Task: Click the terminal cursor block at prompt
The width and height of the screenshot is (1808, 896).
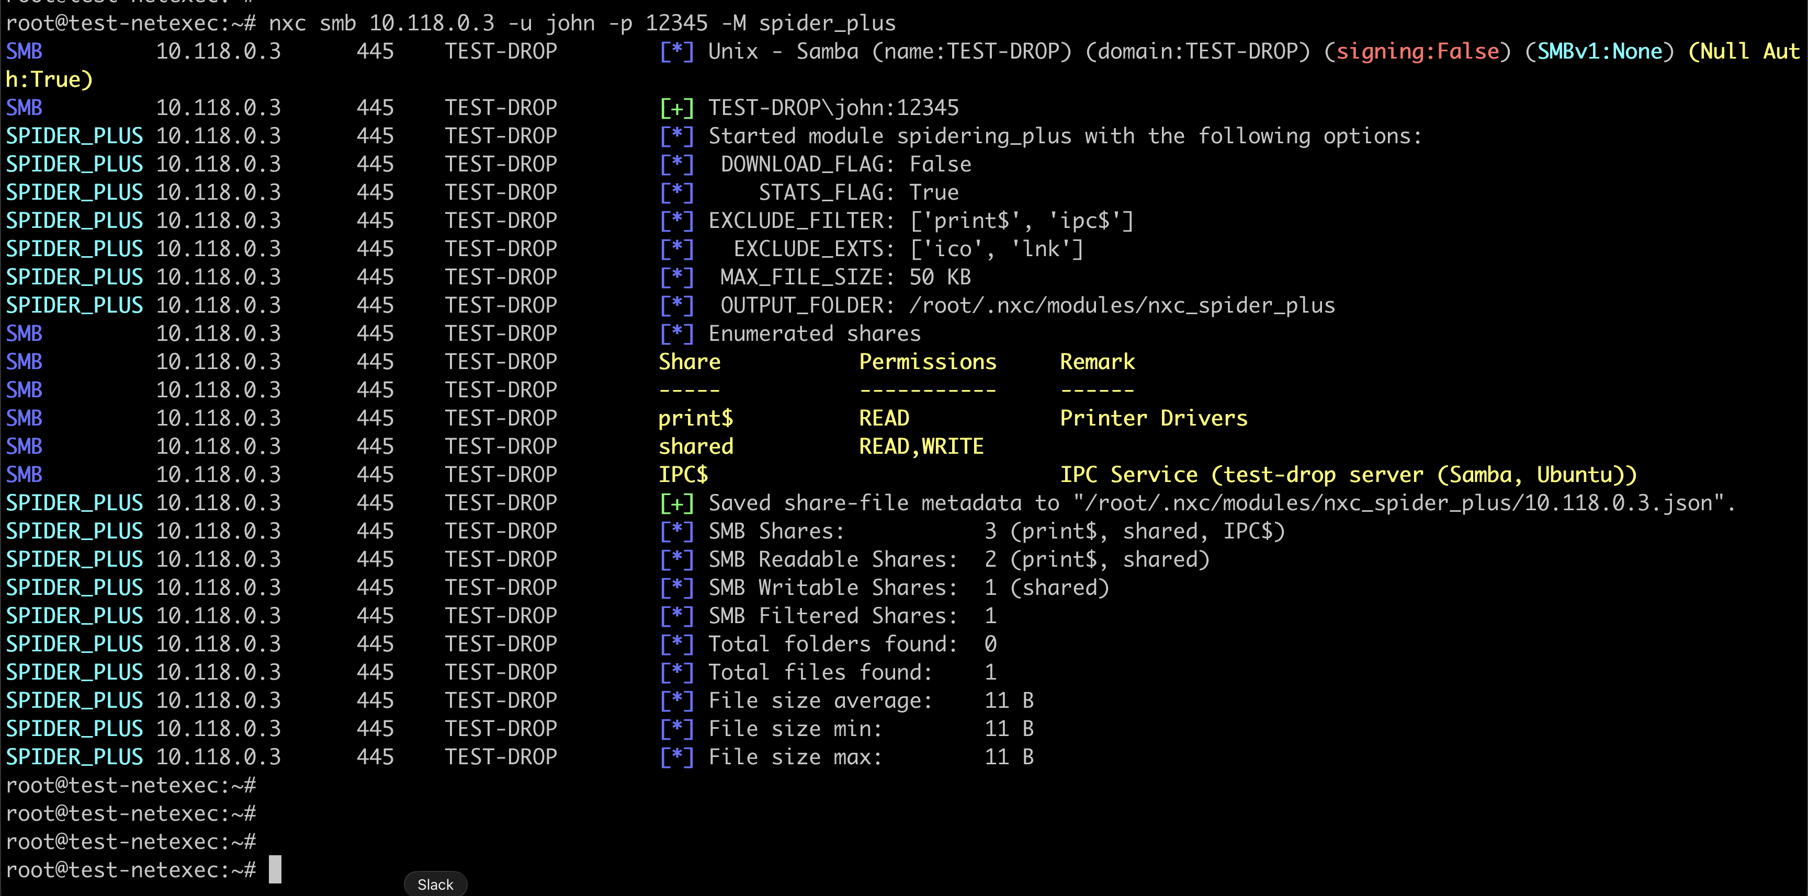Action: (x=275, y=869)
